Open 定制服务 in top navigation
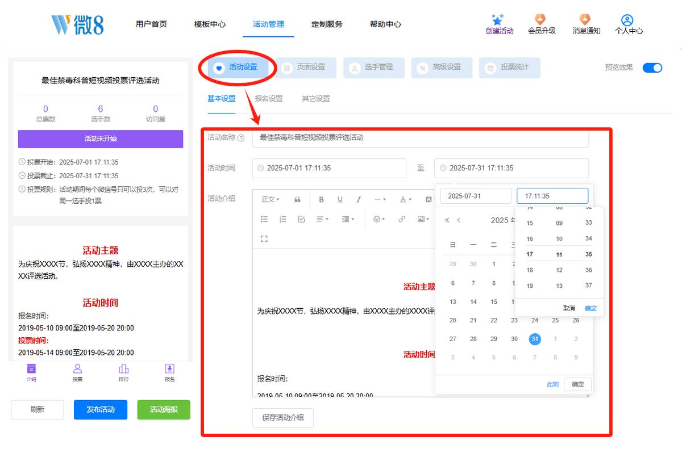The height and width of the screenshot is (453, 682). pyautogui.click(x=327, y=24)
